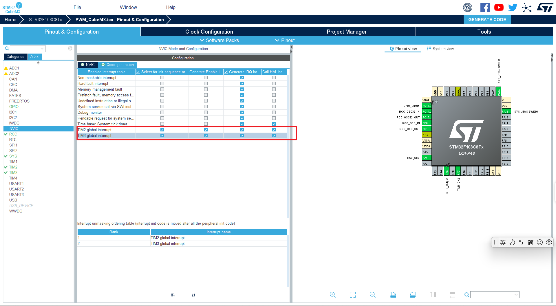Click the pin search magnifier icon
This screenshot has height=306, width=556.
pyautogui.click(x=467, y=295)
